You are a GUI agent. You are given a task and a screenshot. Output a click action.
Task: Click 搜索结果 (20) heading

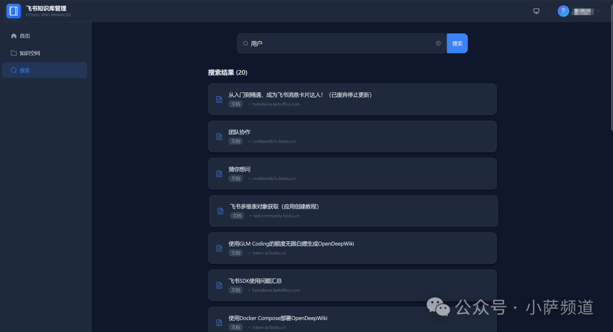228,72
